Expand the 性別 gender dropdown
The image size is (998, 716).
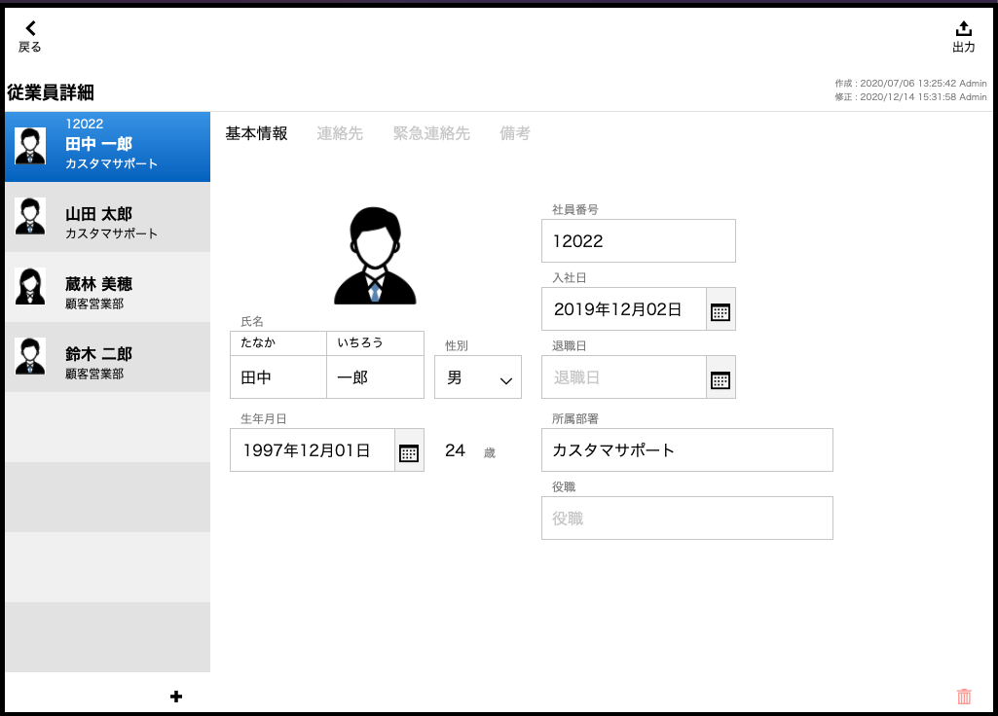pos(478,378)
